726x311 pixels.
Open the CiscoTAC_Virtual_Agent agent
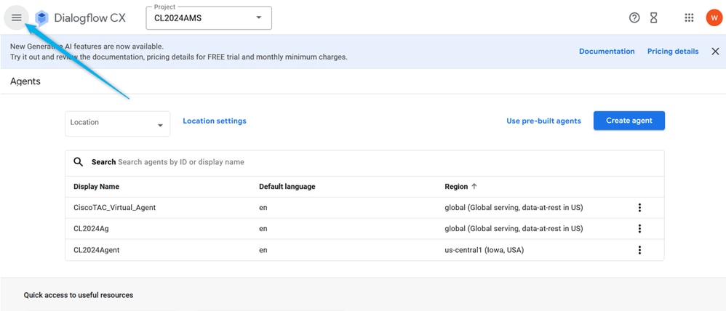pos(114,208)
